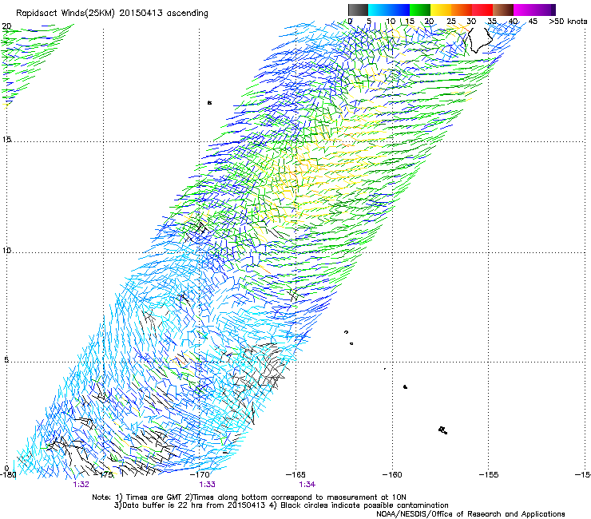Image resolution: width=591 pixels, height=519 pixels.
Task: Click the longitude label '-170' on the bottom axis
Action: click(200, 474)
